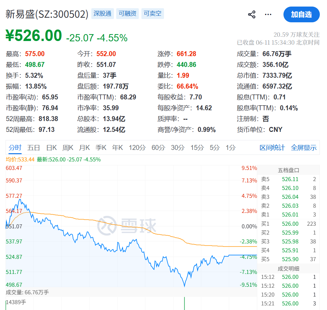Click the 每股收益 value 7.70

(196, 97)
